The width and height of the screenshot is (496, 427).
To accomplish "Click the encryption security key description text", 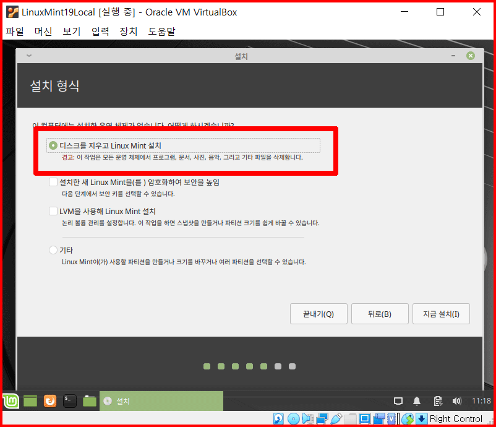I will click(x=118, y=194).
